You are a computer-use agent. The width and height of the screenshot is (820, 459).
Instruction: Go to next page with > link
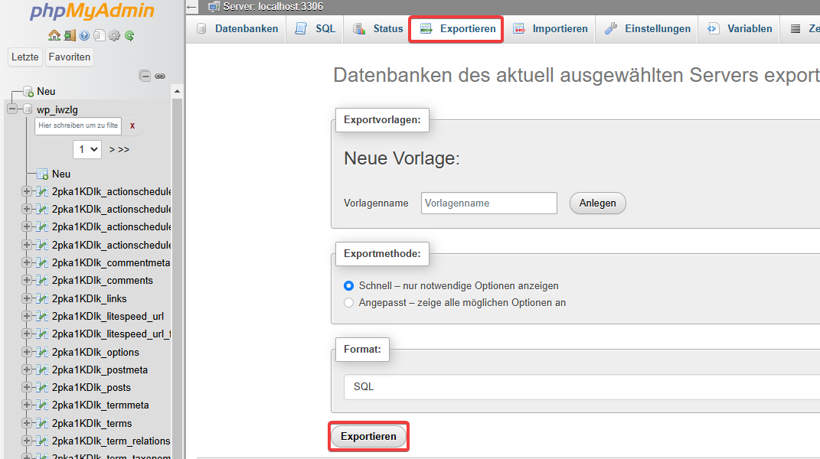click(x=112, y=149)
